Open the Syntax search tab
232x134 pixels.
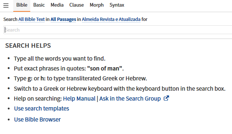[117, 5]
